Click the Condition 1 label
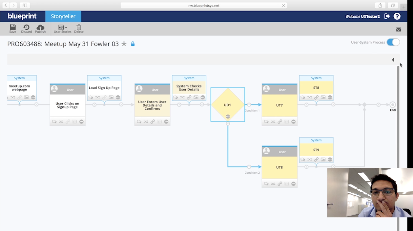Viewport: 413px width, 231px height. pos(252,110)
